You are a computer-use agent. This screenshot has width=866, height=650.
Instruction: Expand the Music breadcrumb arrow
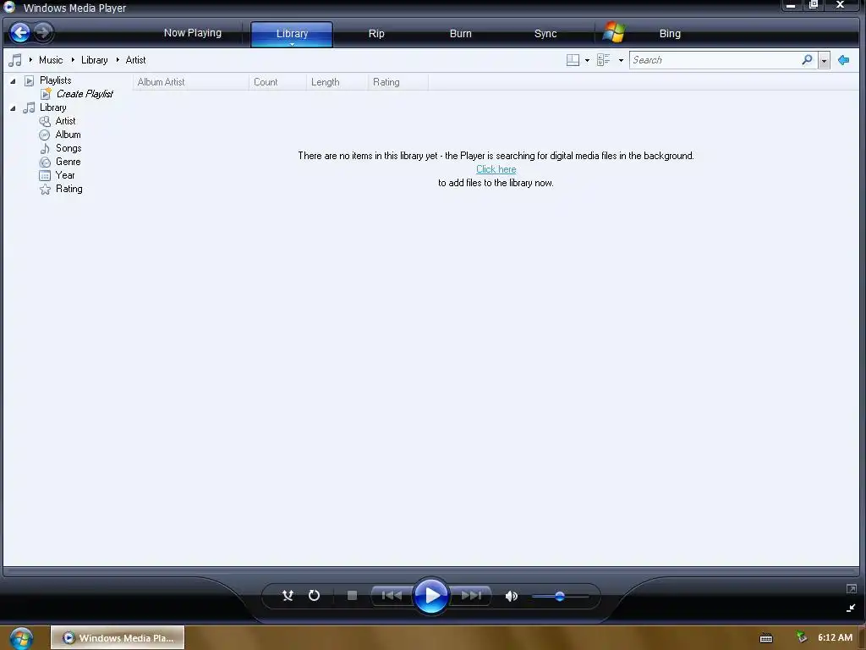[73, 60]
